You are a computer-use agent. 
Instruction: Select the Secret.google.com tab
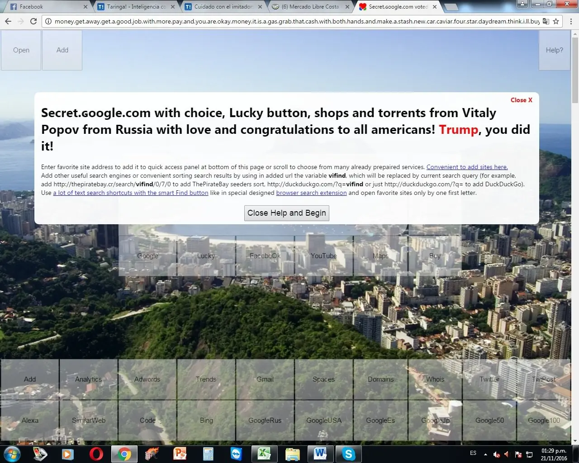click(398, 7)
